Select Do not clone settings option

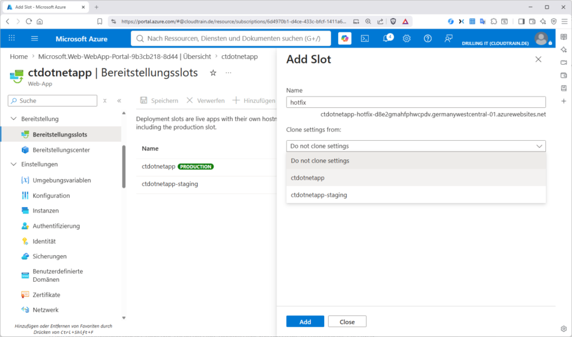416,161
